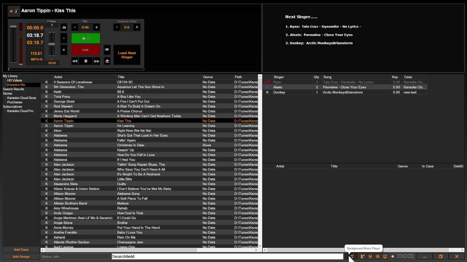Click the In Case header in the lower-right panel
Image resolution: width=467 pixels, height=262 pixels.
pos(437,166)
